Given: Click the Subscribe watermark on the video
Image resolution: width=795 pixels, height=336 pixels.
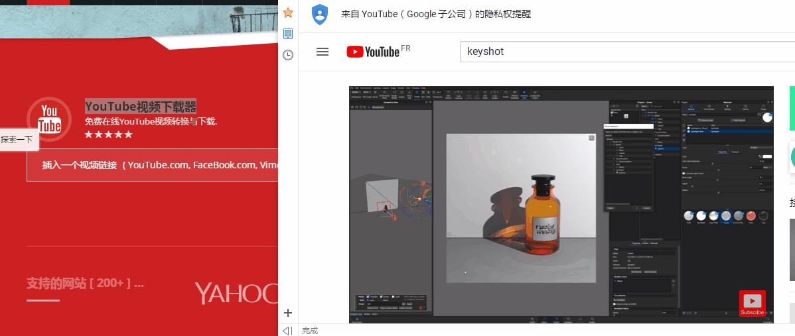Looking at the screenshot, I should [x=752, y=304].
